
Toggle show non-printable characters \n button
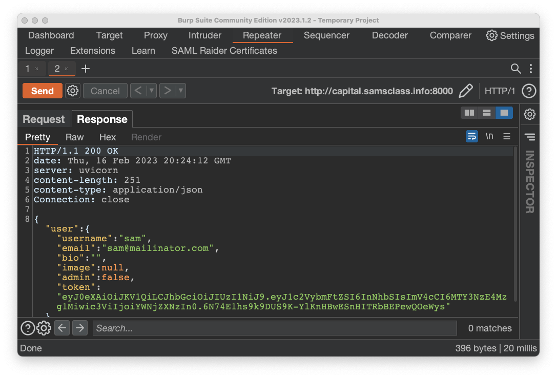click(489, 136)
